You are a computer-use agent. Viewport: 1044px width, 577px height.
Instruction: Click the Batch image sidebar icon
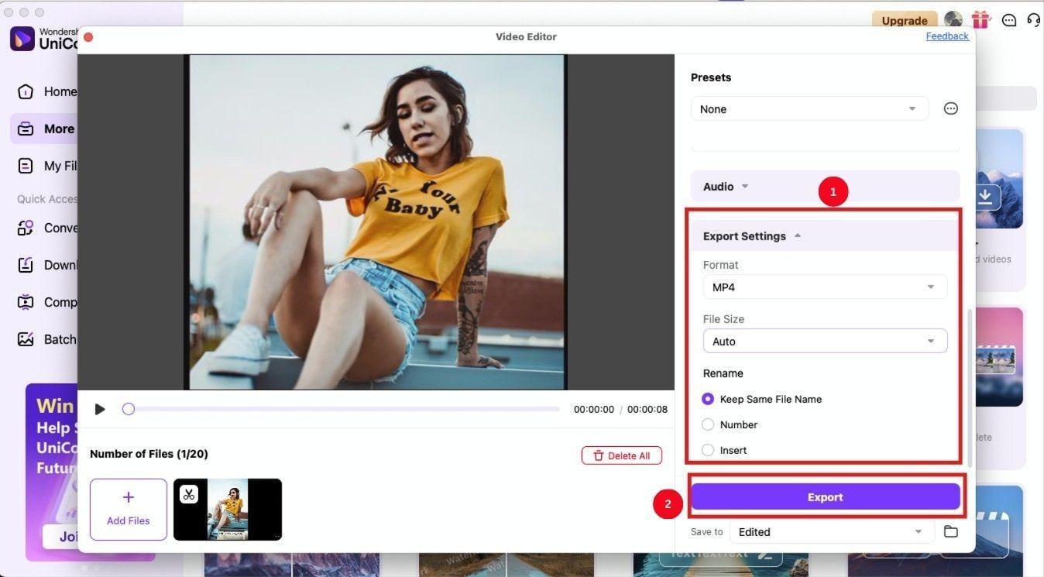pyautogui.click(x=26, y=339)
